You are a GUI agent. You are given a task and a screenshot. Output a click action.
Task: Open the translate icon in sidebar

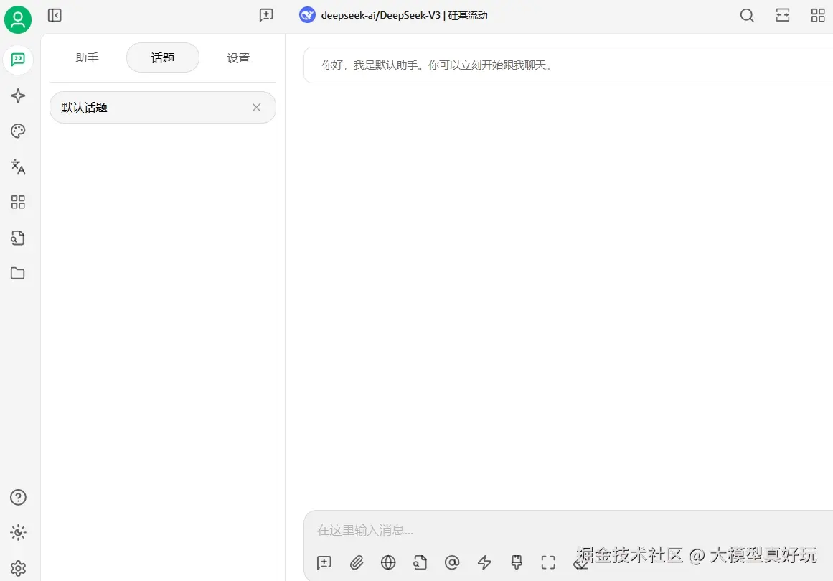coord(18,167)
